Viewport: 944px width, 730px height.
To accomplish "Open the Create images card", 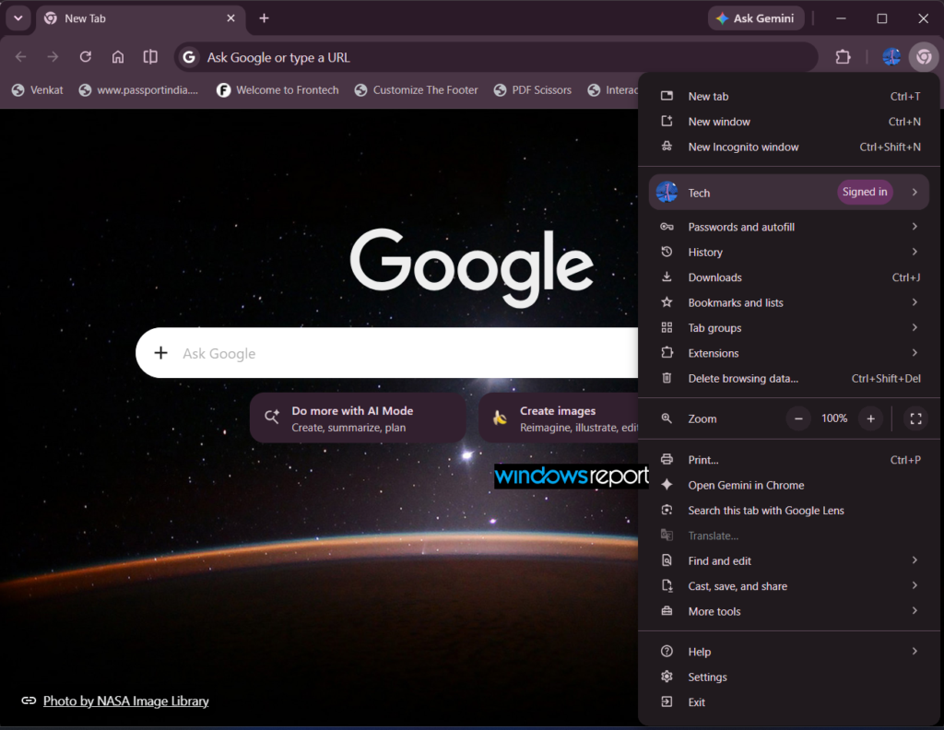I will (559, 418).
